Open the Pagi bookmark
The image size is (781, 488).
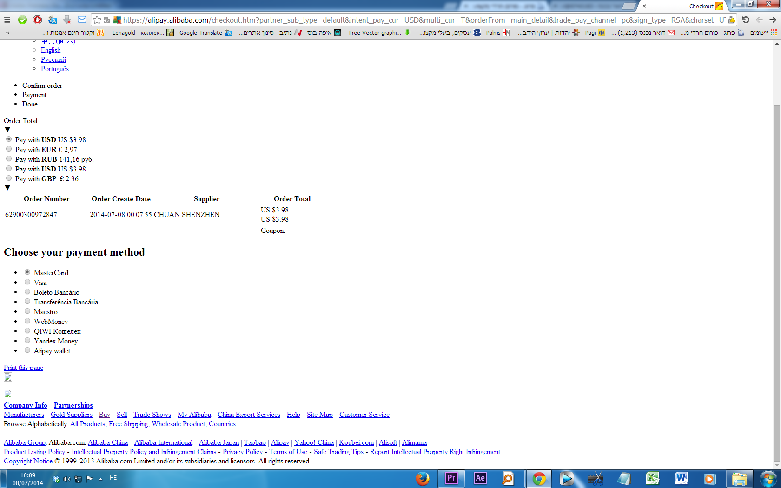595,33
